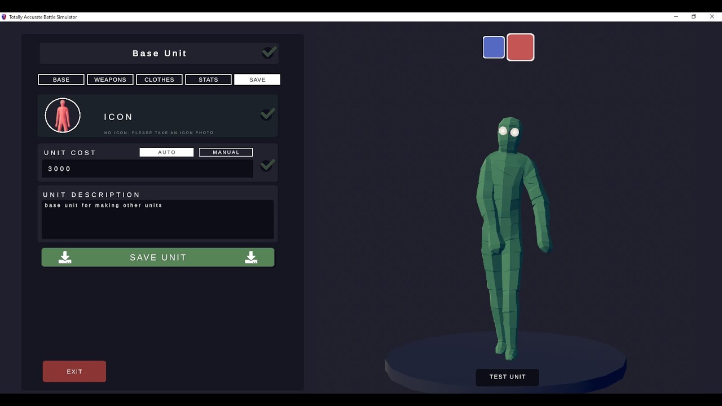
Task: Click the UNIT DESCRIPTION label
Action: pos(91,195)
